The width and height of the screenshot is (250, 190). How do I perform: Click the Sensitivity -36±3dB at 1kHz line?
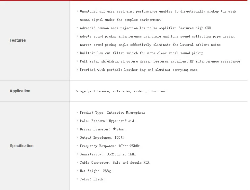108,154
